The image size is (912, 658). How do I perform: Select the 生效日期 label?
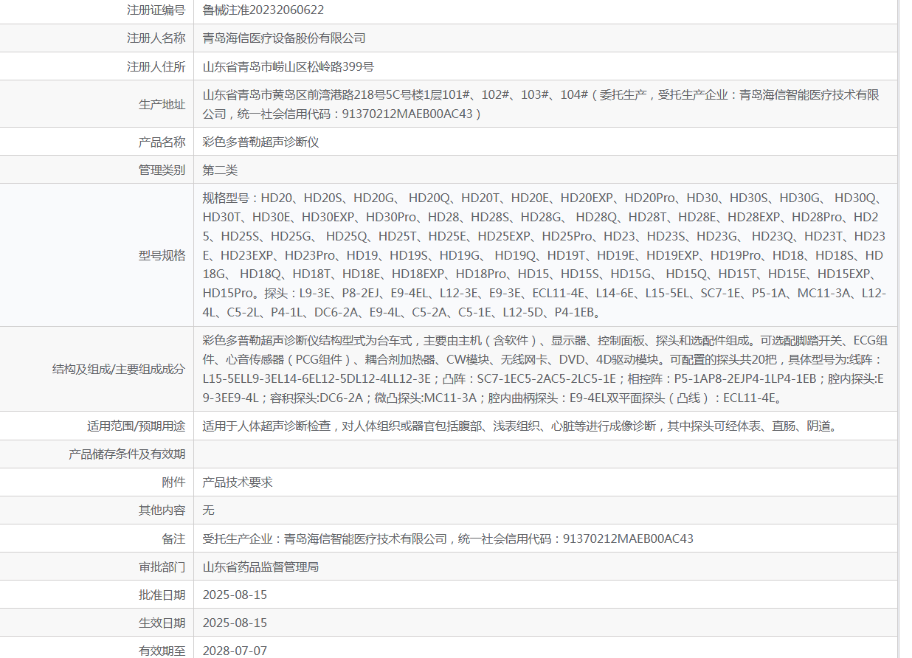point(162,623)
